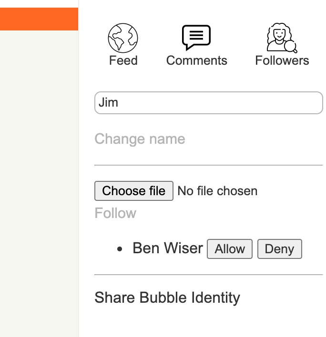Click the bullet beside Ben Wiser

point(120,249)
